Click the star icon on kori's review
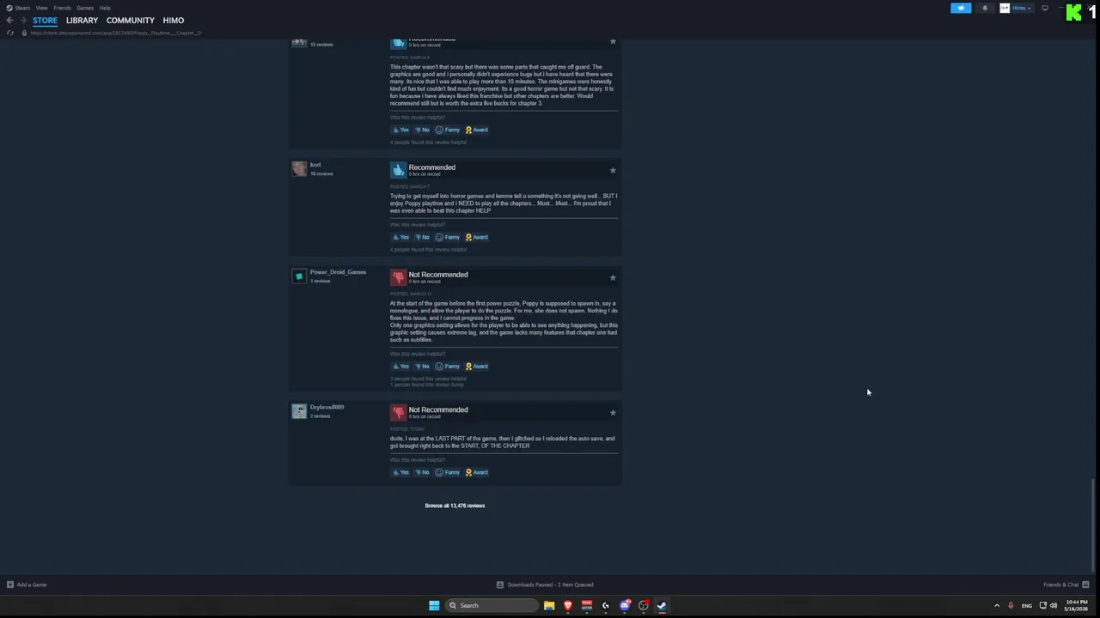This screenshot has width=1100, height=618. 613,170
